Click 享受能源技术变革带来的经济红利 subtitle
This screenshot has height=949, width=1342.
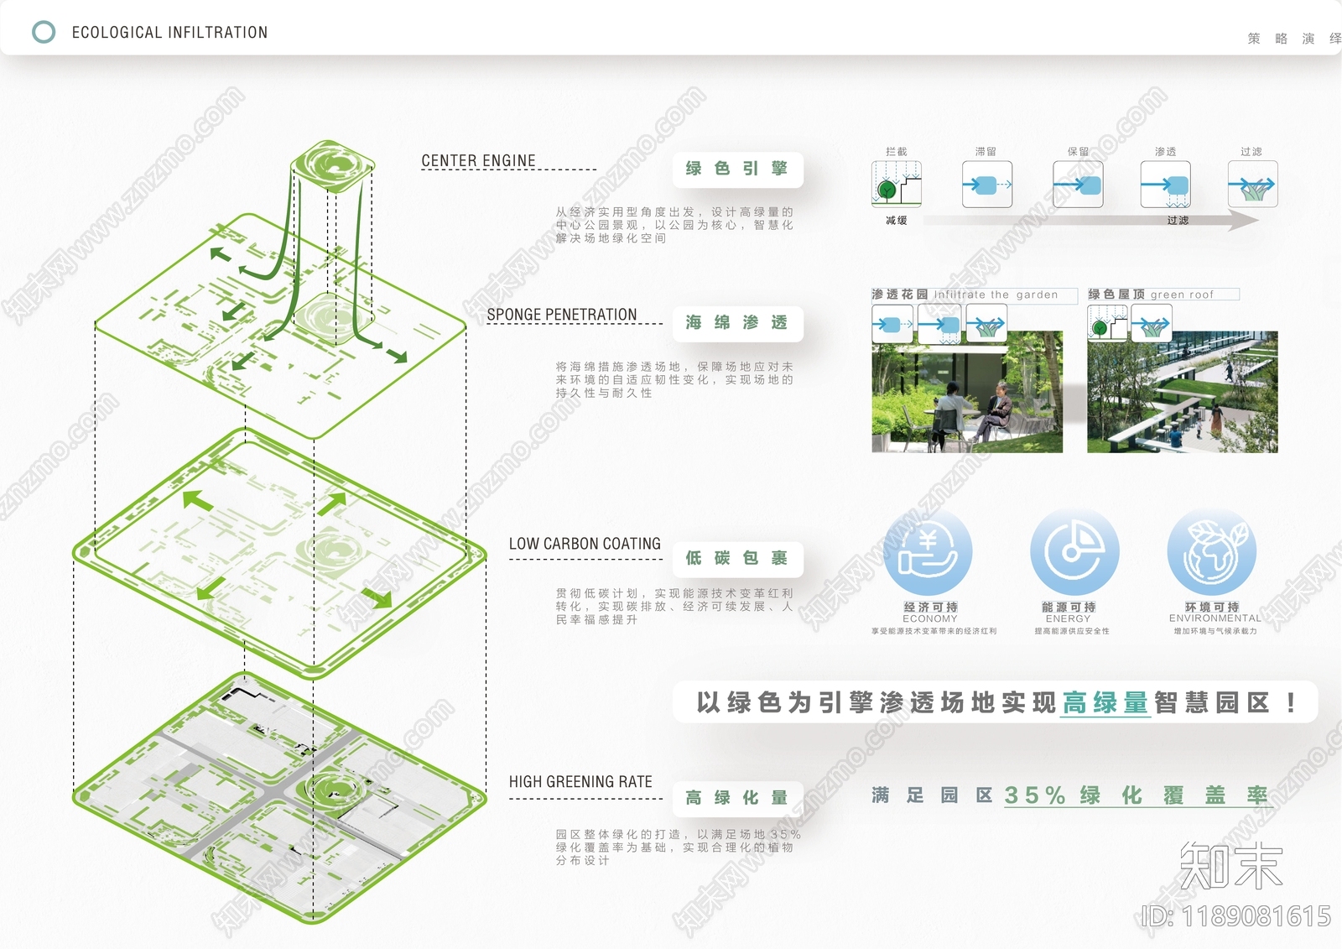pyautogui.click(x=934, y=631)
